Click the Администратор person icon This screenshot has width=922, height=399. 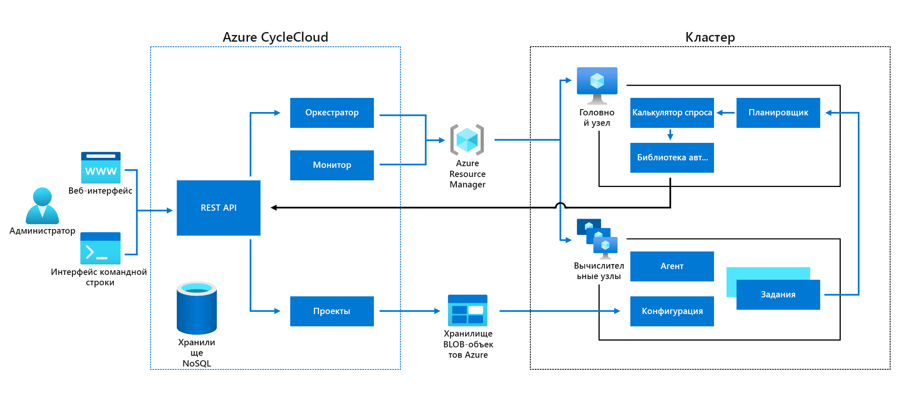coord(42,206)
